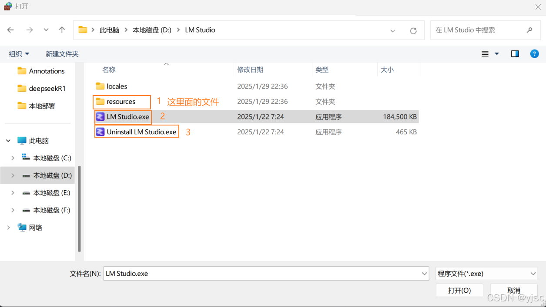Click the sidebar vertical scrollbar
Image resolution: width=546 pixels, height=307 pixels.
point(79,209)
